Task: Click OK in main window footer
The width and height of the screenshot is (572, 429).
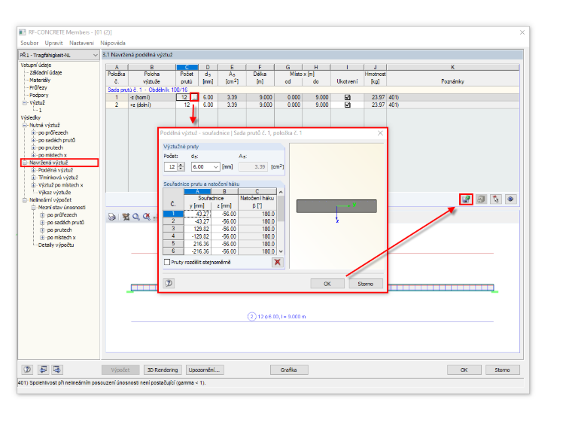Action: click(x=464, y=370)
